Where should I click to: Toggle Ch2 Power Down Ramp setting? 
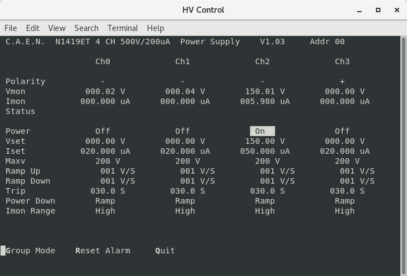[265, 201]
